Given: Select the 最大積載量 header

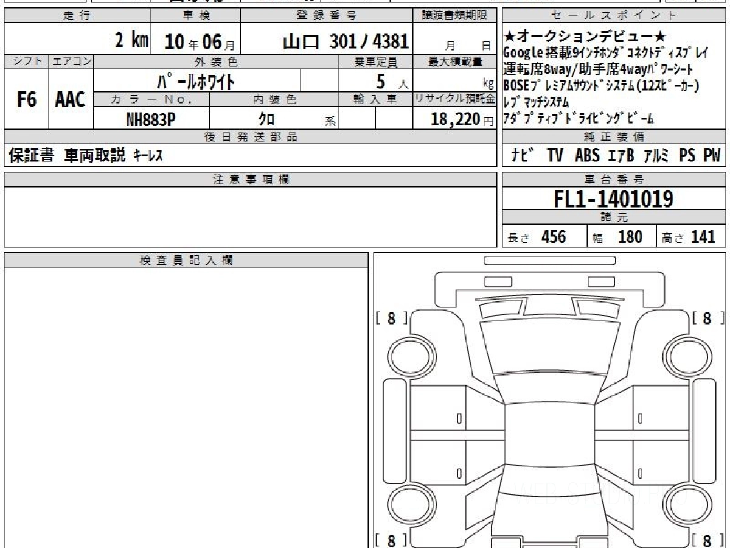Looking at the screenshot, I should pyautogui.click(x=455, y=61).
